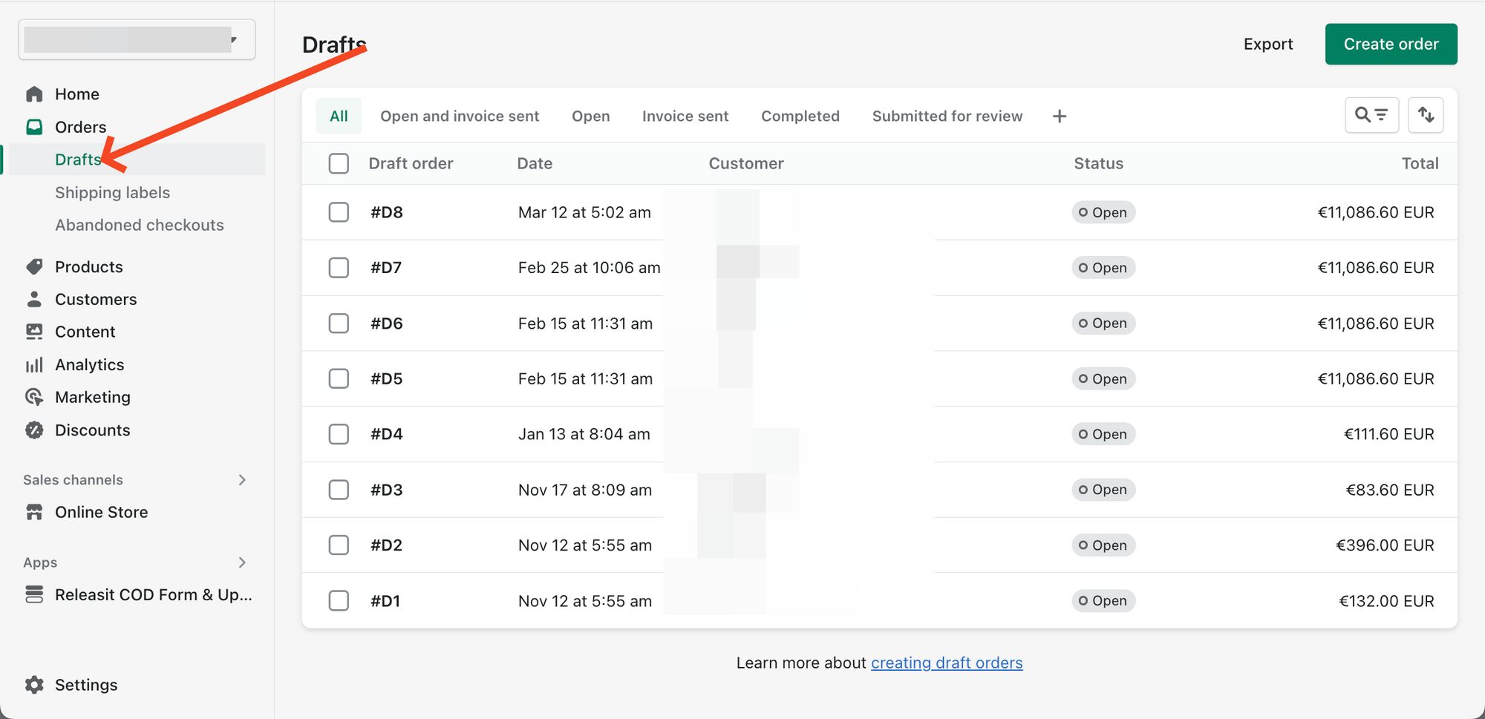Click the Orders inbox icon
Viewport: 1485px width, 719px height.
(x=34, y=127)
